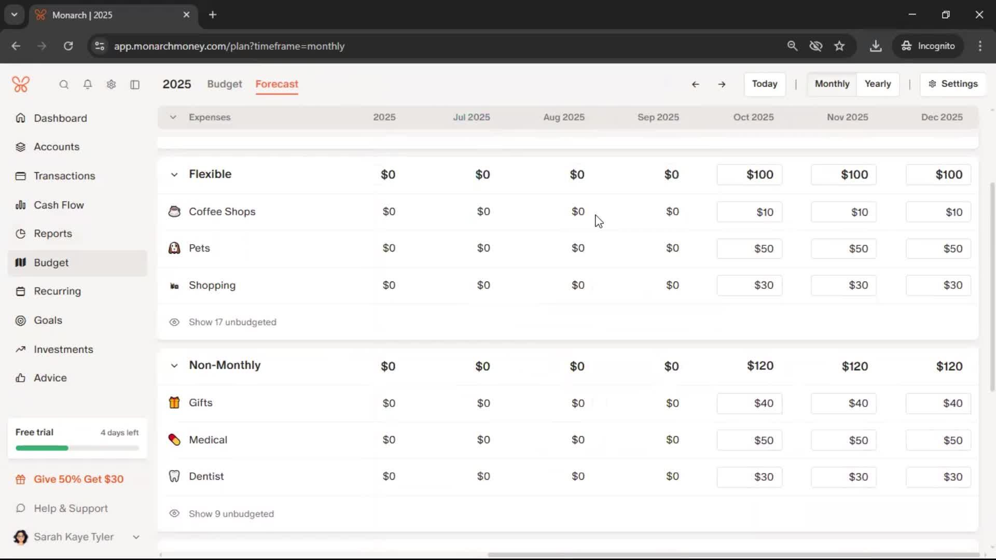
Task: Switch the timeframe to Yearly
Action: [x=877, y=84]
